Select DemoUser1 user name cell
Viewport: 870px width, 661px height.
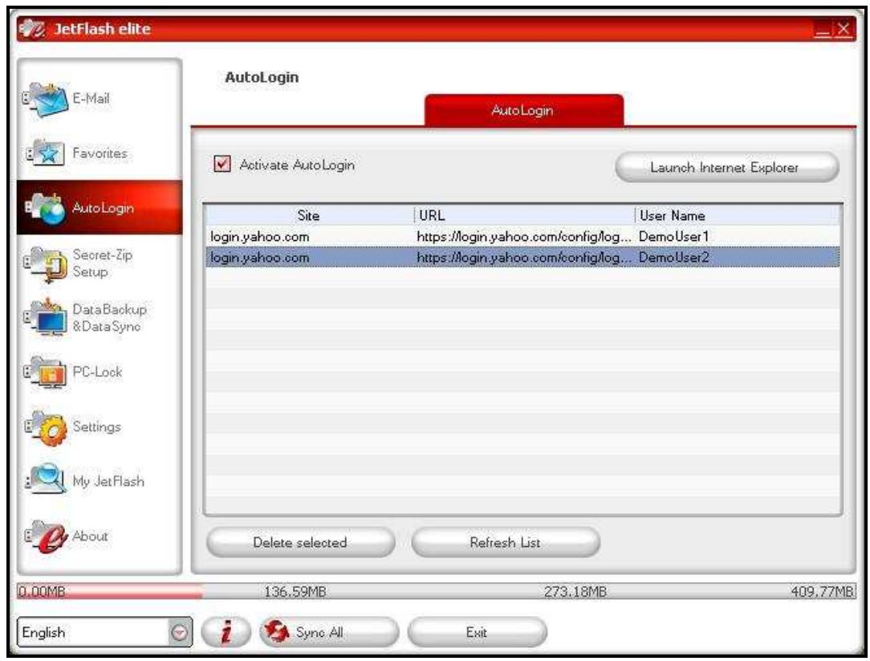pos(673,236)
